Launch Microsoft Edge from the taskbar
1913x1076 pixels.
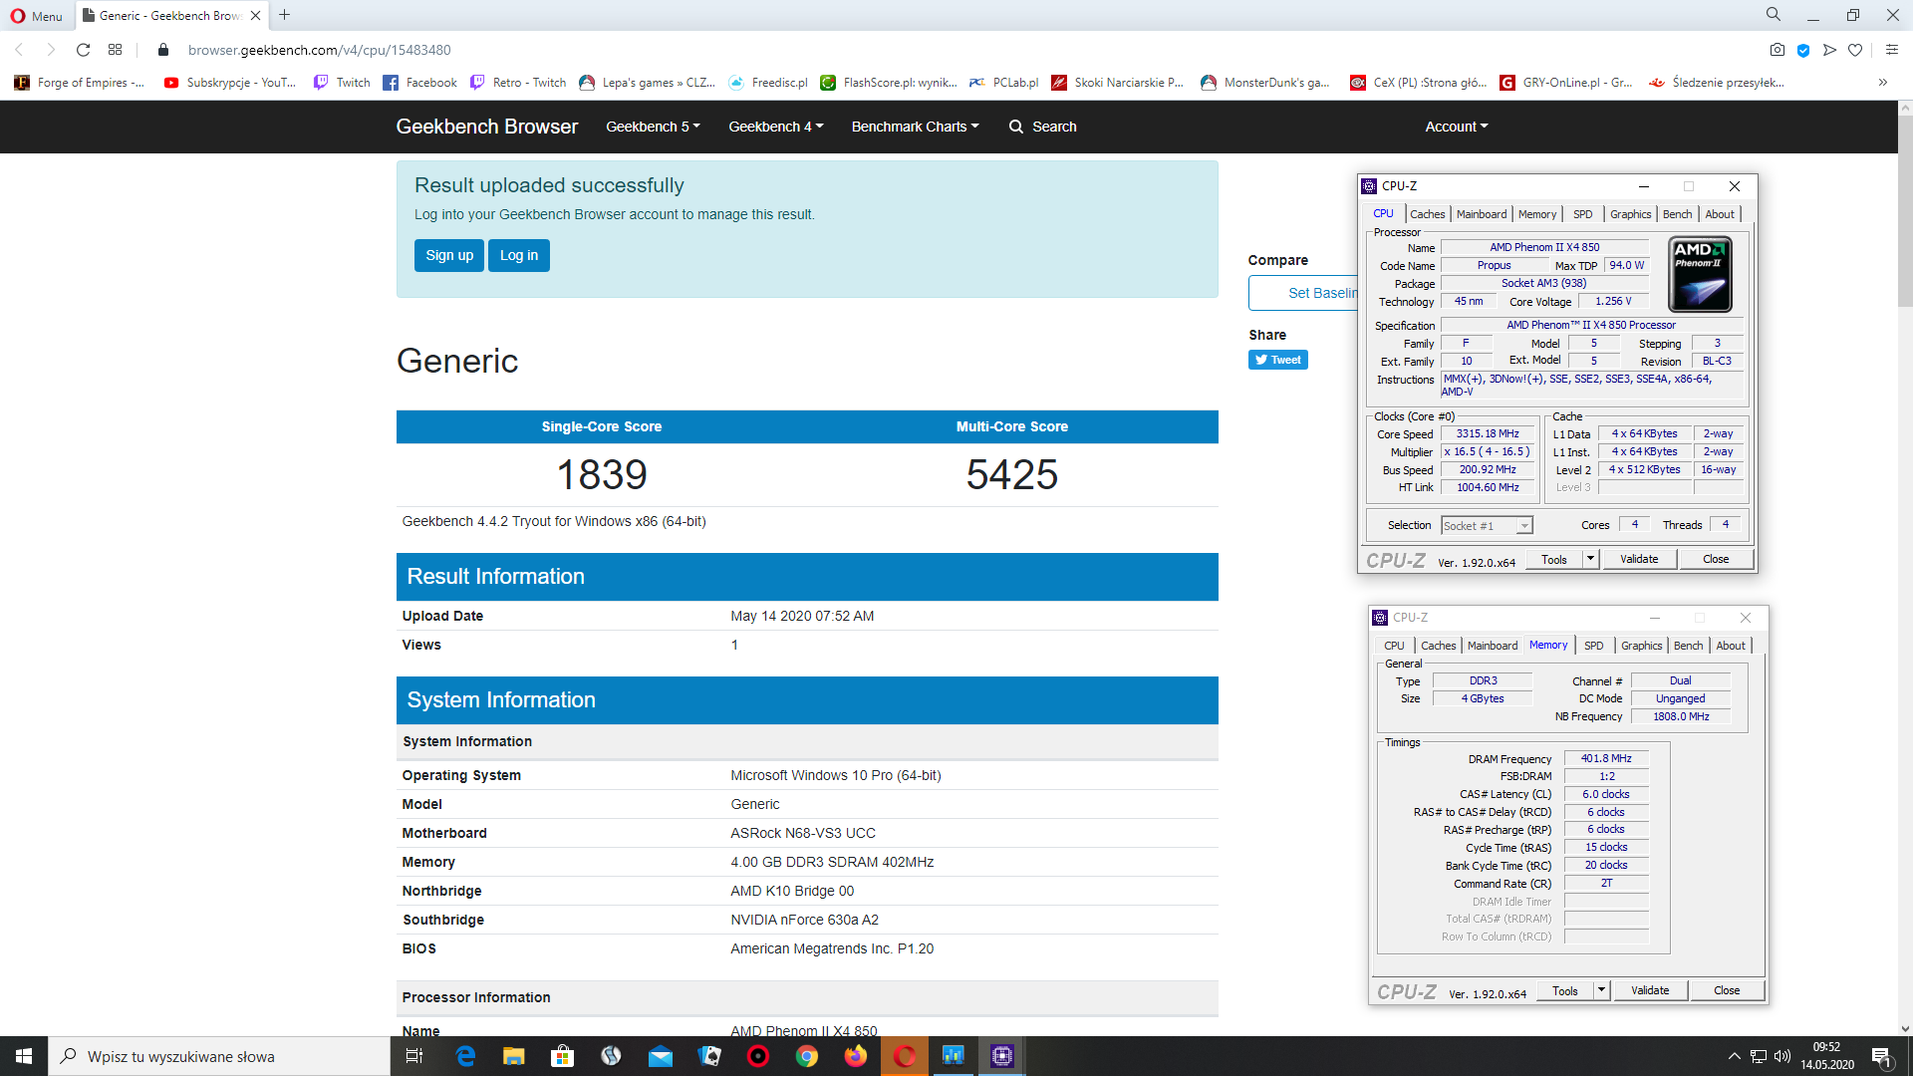[465, 1056]
